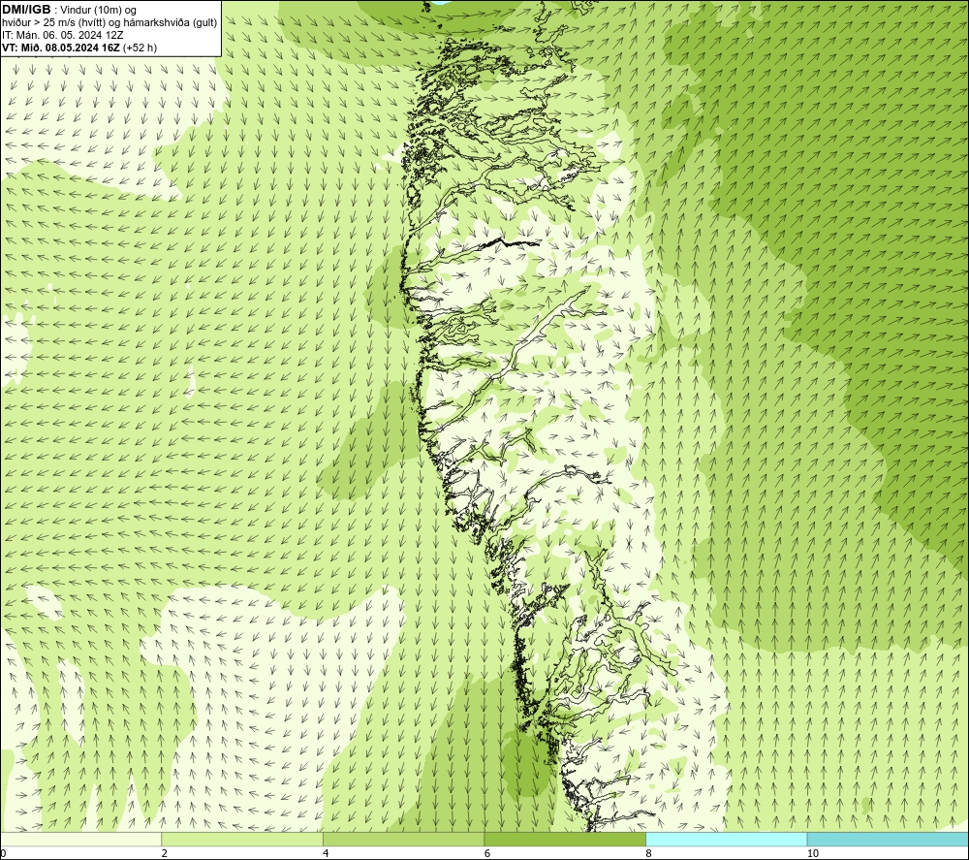Image resolution: width=969 pixels, height=860 pixels.
Task: Click the 'VT: Mið. 08.05.2024 16Z' valid time
Action: (62, 48)
